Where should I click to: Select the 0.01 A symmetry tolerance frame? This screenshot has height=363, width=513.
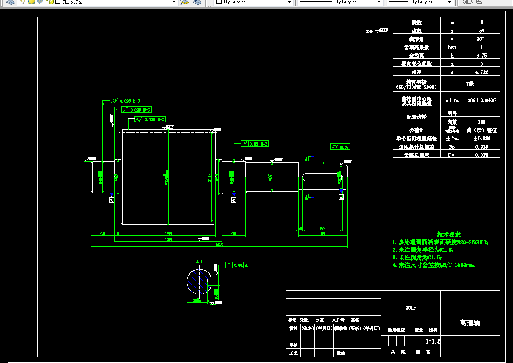coord(237,265)
